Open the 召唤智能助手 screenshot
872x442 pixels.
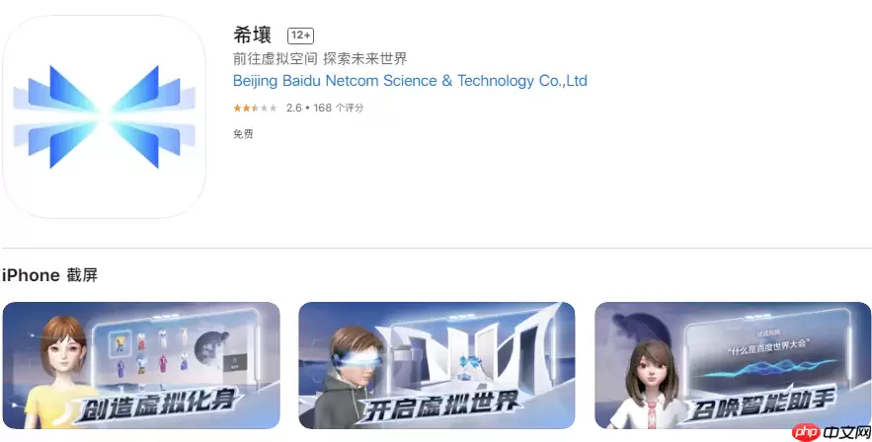733,365
